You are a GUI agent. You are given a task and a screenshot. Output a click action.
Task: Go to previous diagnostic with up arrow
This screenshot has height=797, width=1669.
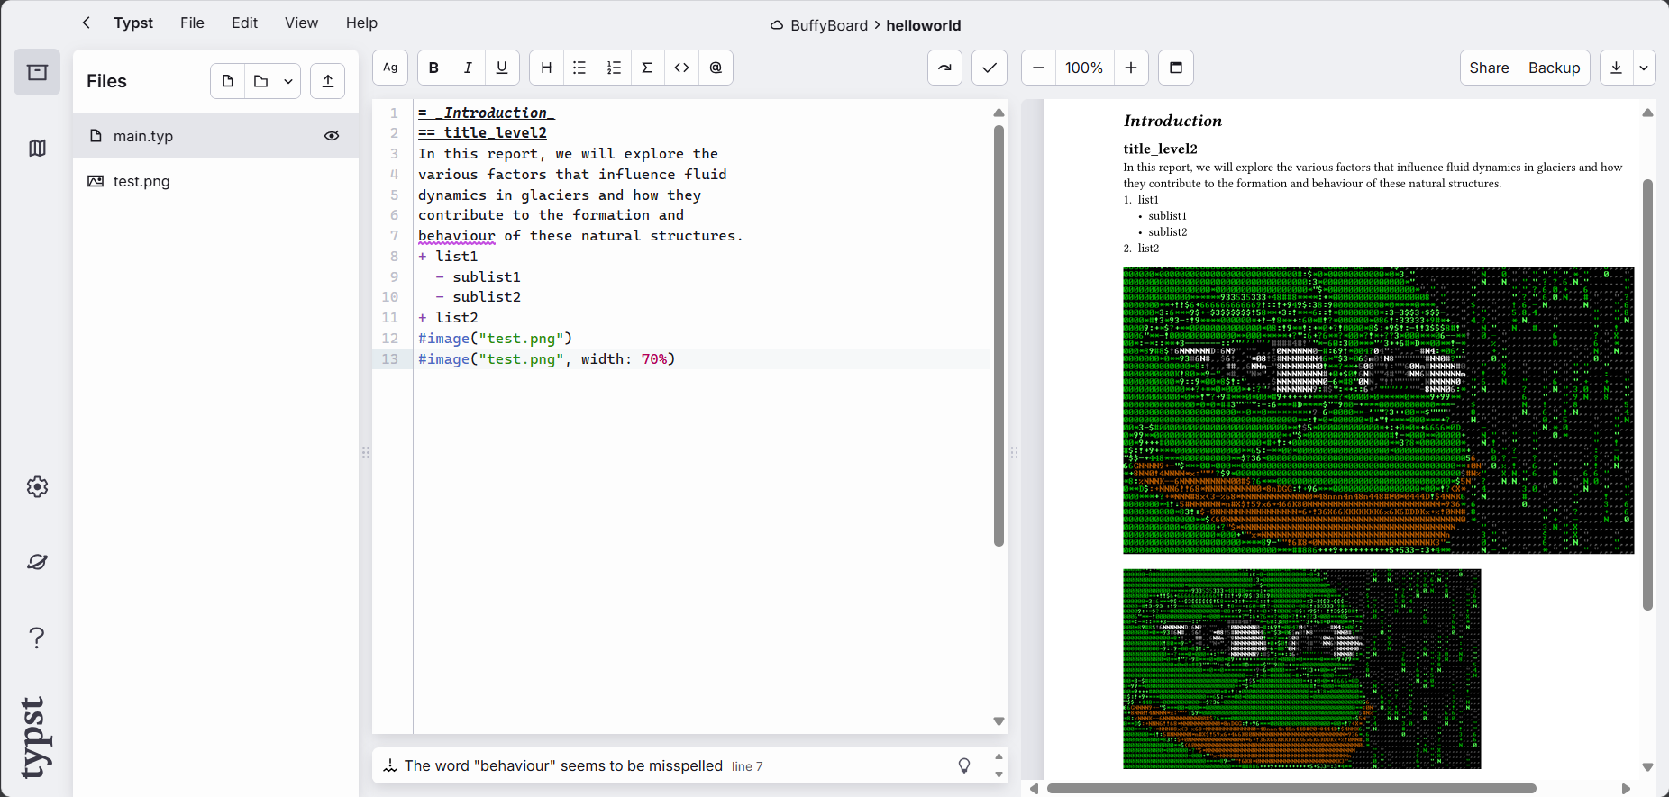click(x=999, y=756)
